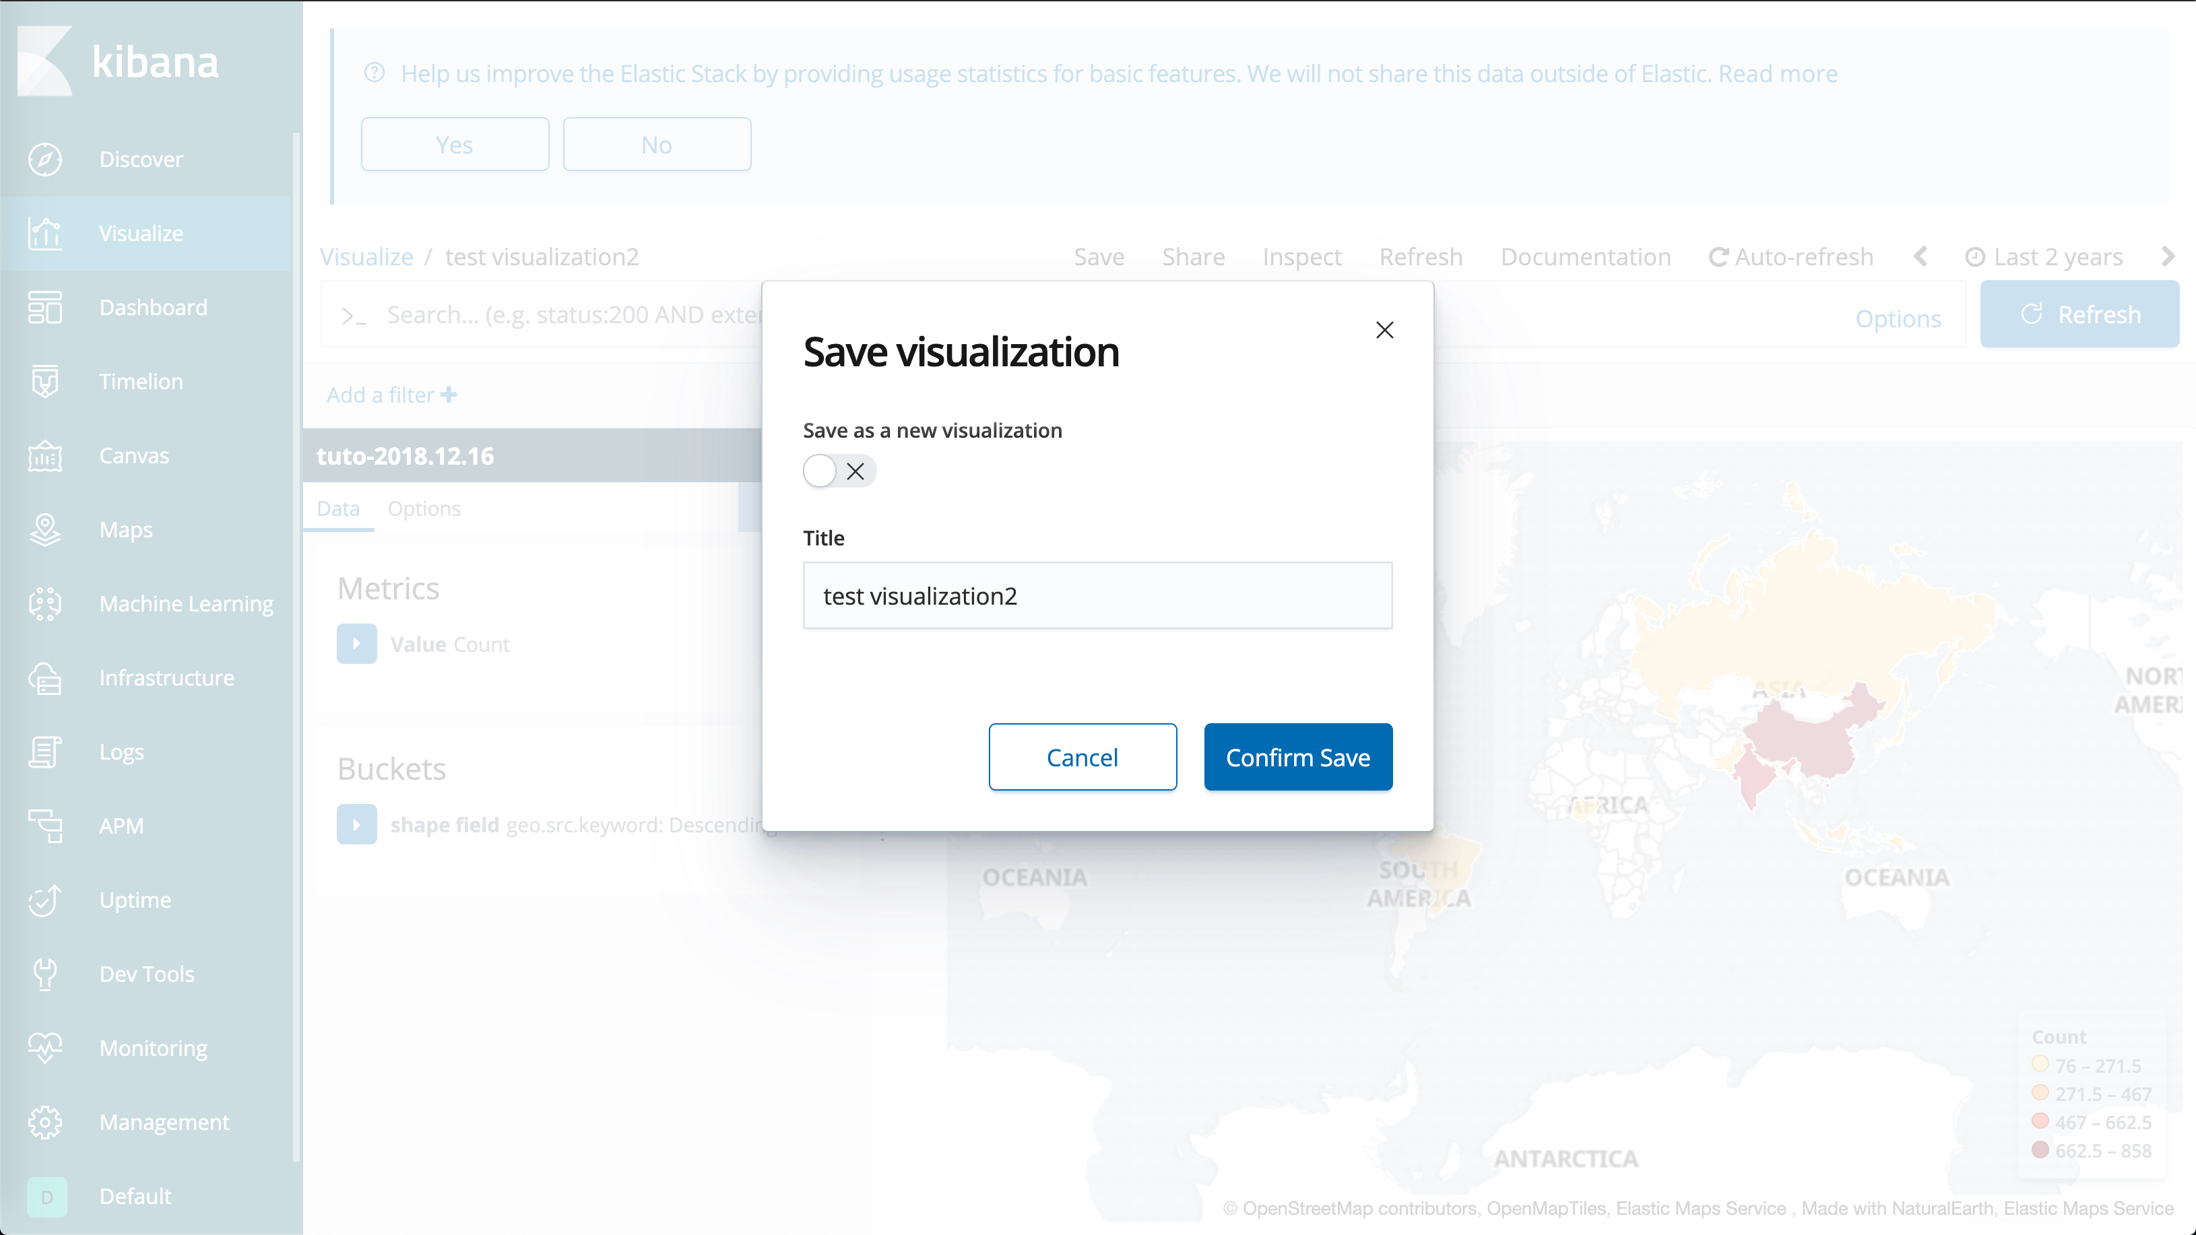The image size is (2196, 1235).
Task: Open Dev Tools wrench icon
Action: [x=44, y=974]
